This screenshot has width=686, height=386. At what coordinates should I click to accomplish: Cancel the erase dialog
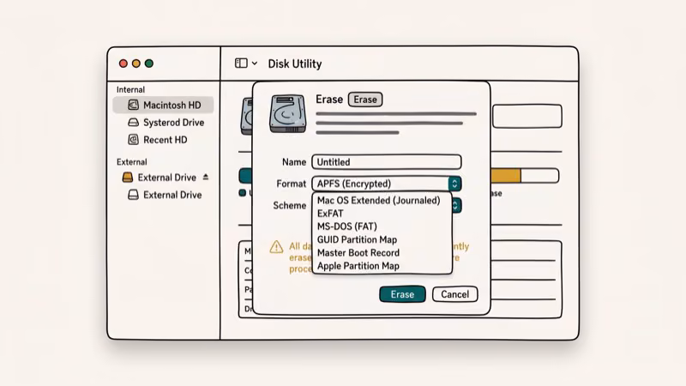[x=455, y=294]
